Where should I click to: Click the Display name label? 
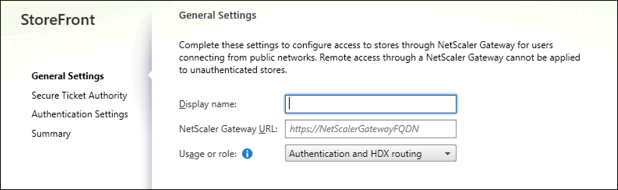(x=208, y=104)
